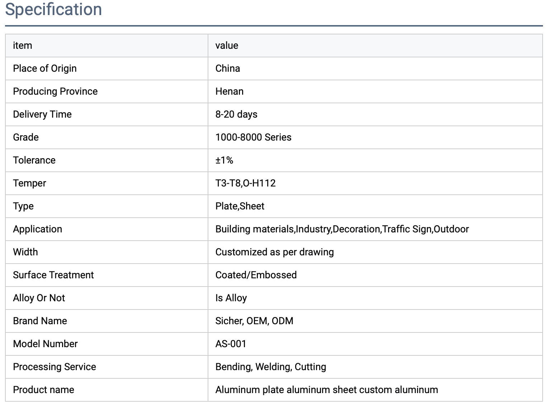Click the Place of Origin label

[45, 69]
